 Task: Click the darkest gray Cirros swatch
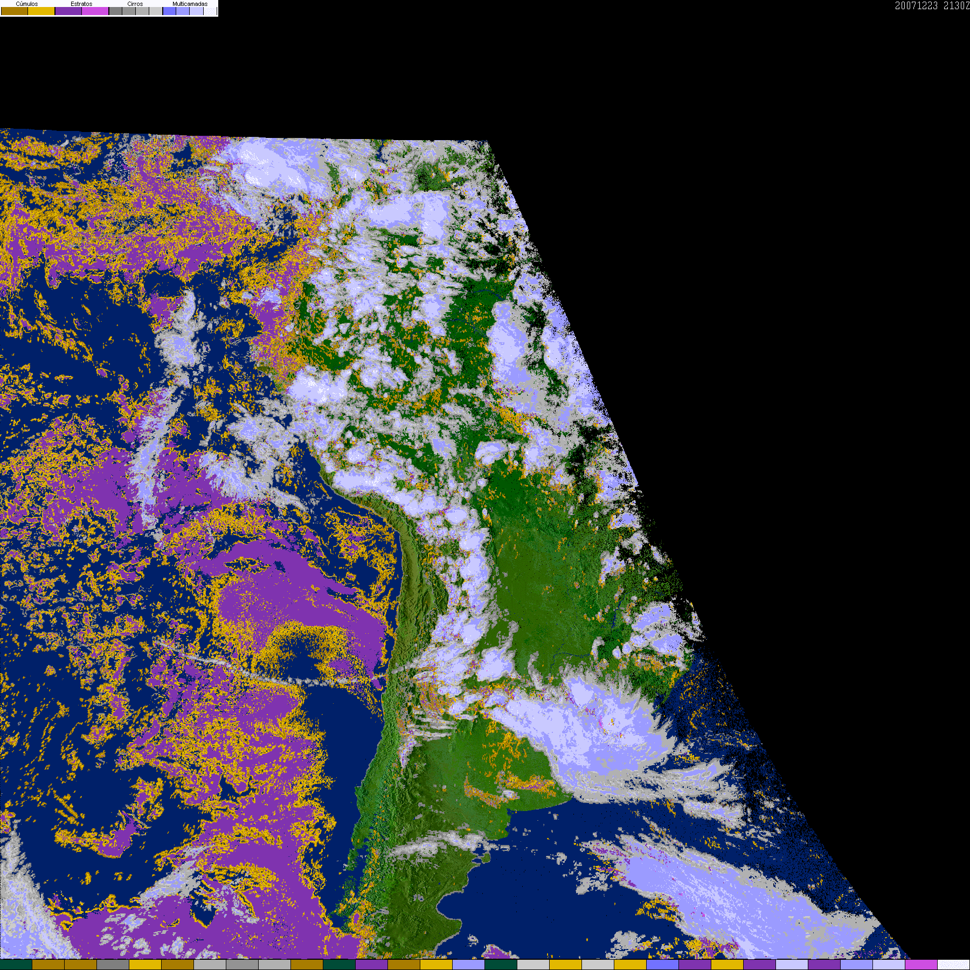(115, 11)
